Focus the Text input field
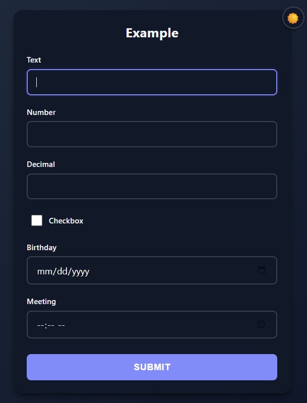 (152, 82)
